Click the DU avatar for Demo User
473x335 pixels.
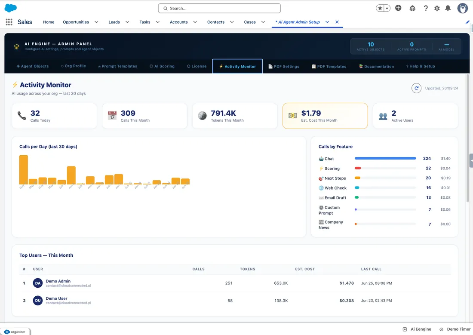(38, 301)
